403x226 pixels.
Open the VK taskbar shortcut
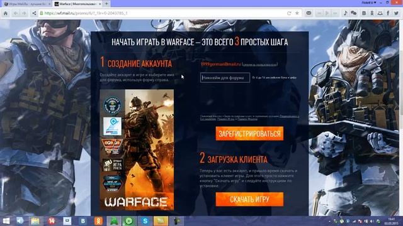[x=83, y=221]
